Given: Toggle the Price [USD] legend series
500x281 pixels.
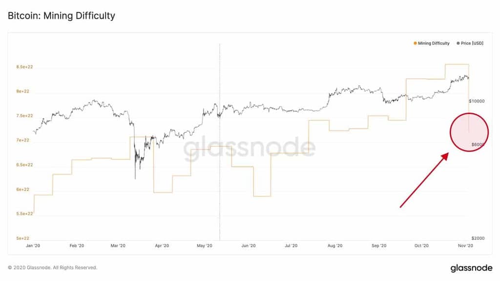Looking at the screenshot, I should (x=470, y=43).
